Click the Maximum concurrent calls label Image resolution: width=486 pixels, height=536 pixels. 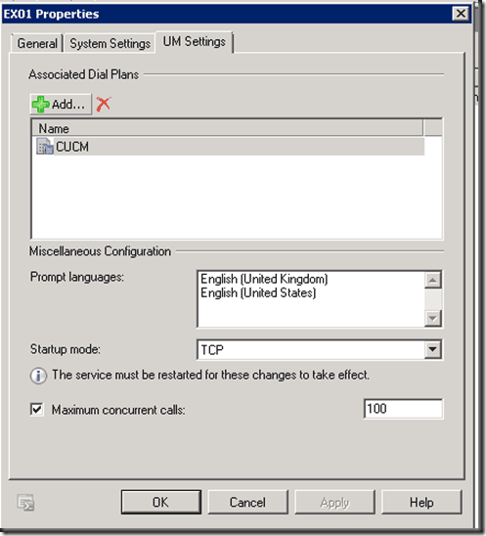118,410
